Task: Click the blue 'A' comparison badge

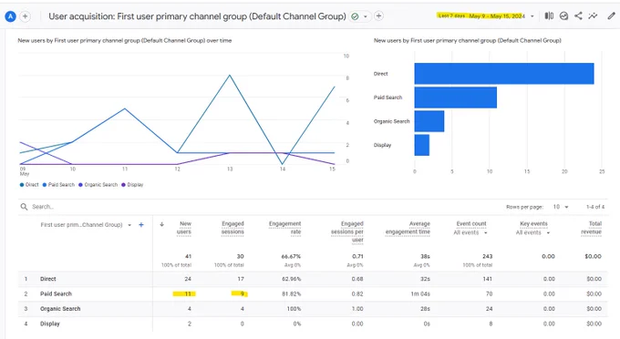Action: point(10,16)
